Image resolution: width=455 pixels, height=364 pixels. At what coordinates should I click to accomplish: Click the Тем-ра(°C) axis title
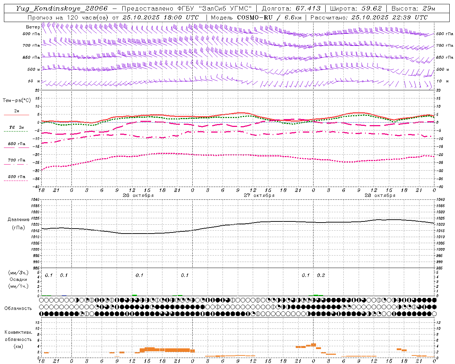pos(17,100)
